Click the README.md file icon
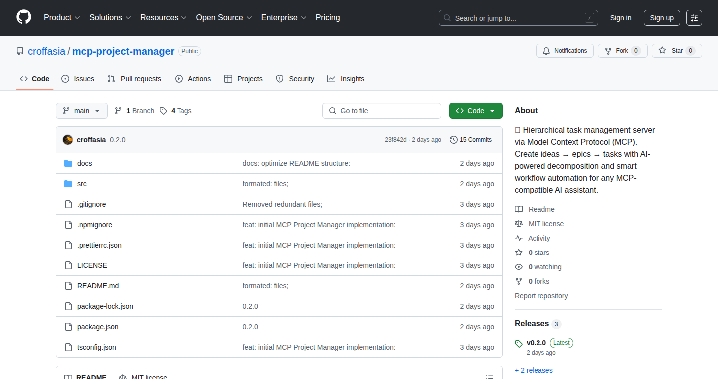This screenshot has height=379, width=718. (x=68, y=286)
